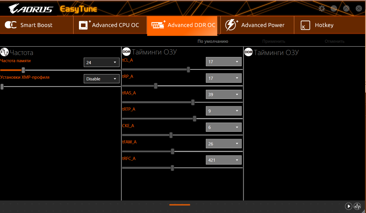Close the EasyTune window

[359, 9]
